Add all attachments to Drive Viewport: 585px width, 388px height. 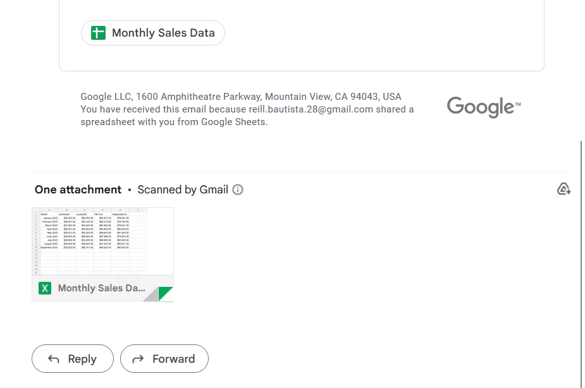click(563, 189)
